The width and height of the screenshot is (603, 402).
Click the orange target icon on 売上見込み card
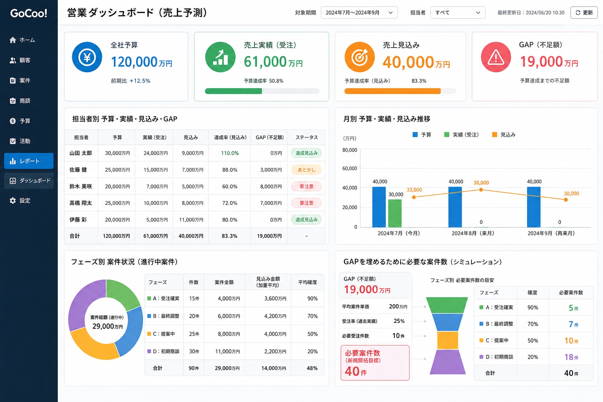360,57
